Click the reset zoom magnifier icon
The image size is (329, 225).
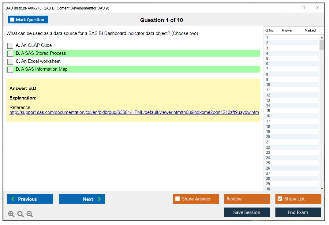click(21, 214)
